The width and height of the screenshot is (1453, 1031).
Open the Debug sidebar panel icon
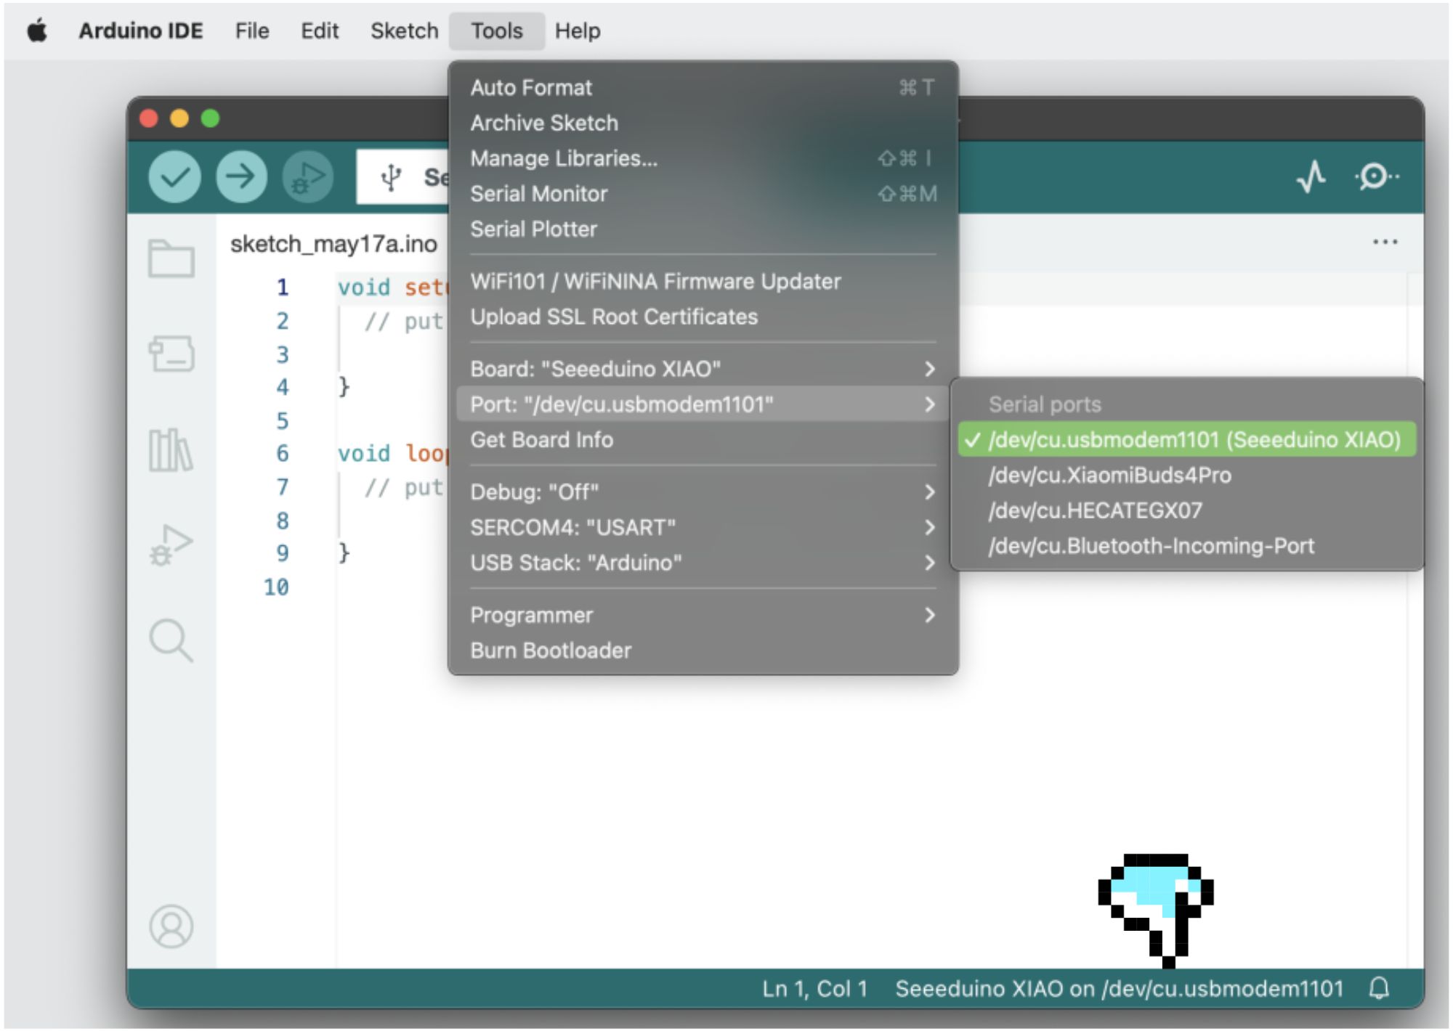[171, 545]
